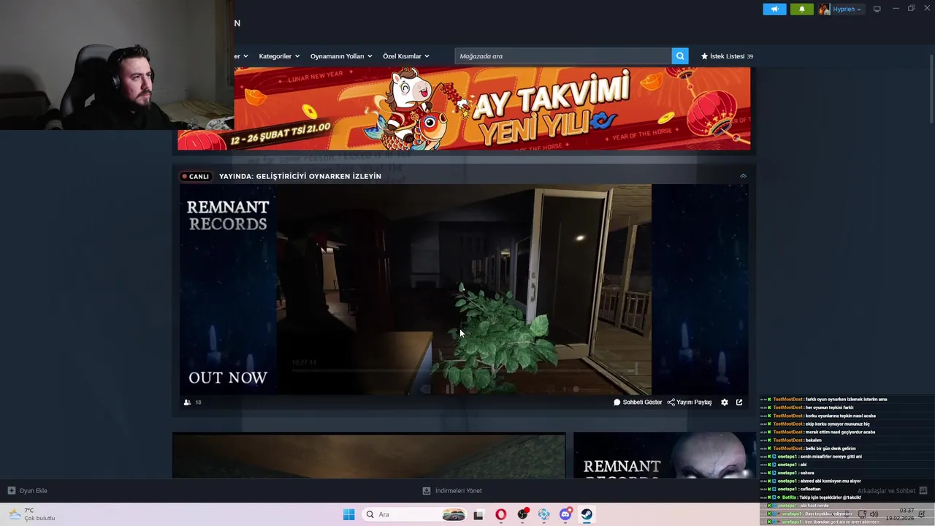Image resolution: width=935 pixels, height=526 pixels.
Task: Open Discord from taskbar
Action: (x=565, y=514)
